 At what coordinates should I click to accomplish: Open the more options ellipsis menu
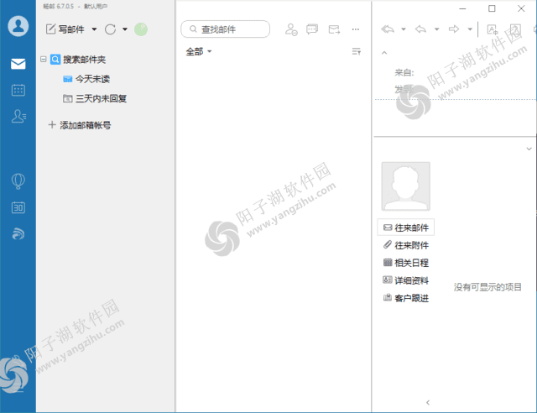tap(356, 29)
